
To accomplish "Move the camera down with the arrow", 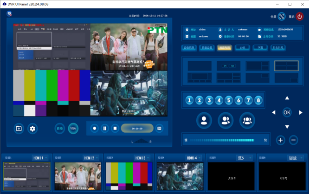I will click(287, 127).
